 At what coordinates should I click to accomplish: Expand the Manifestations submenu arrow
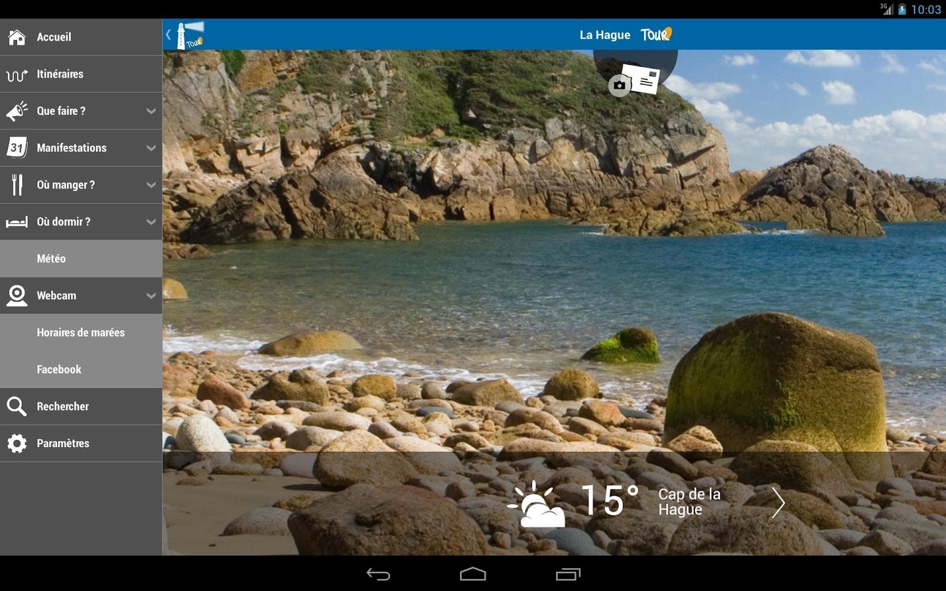pos(151,148)
